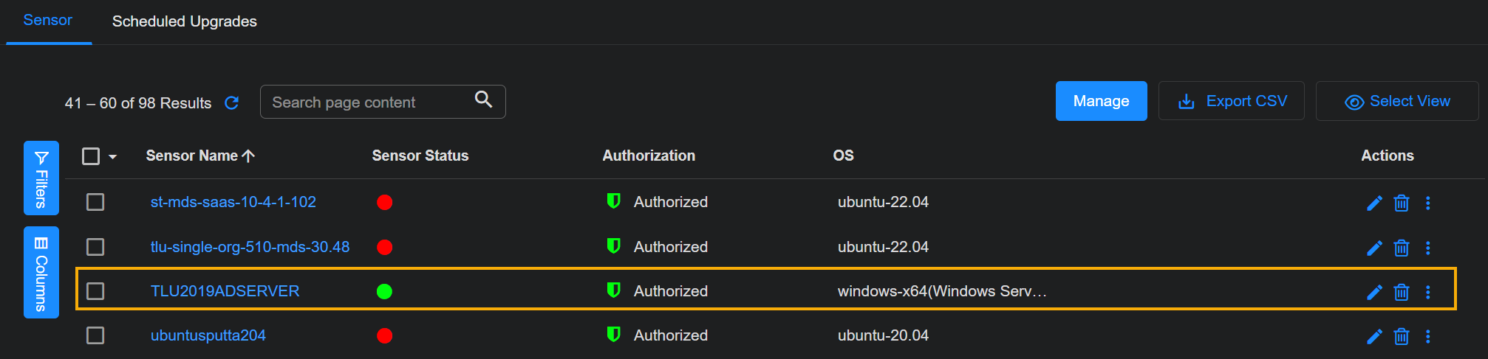
Task: Delete the ubuntusputta204 sensor
Action: pyautogui.click(x=1401, y=336)
